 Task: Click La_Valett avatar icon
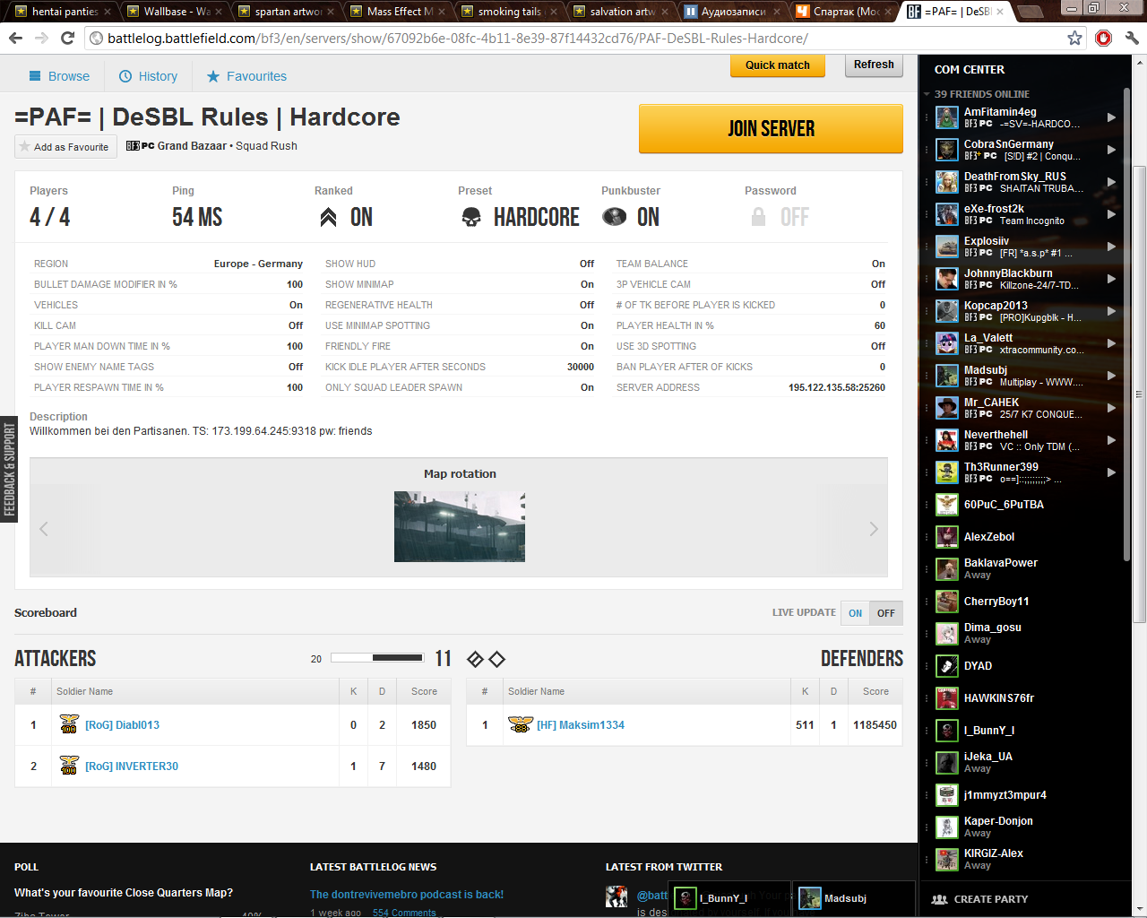(x=947, y=343)
